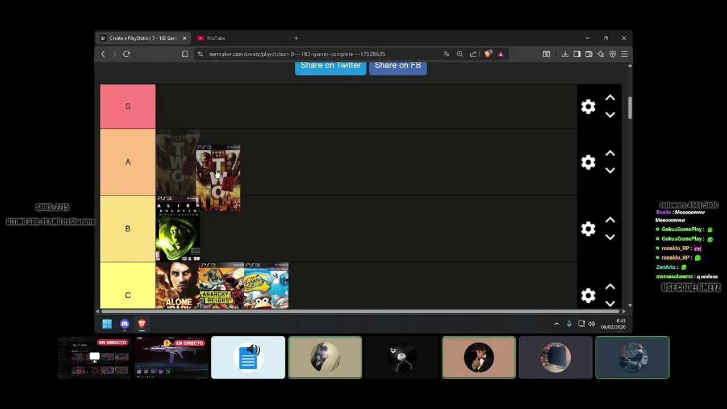Open the rifle EN DIRECTO stream thumbnail

point(171,357)
